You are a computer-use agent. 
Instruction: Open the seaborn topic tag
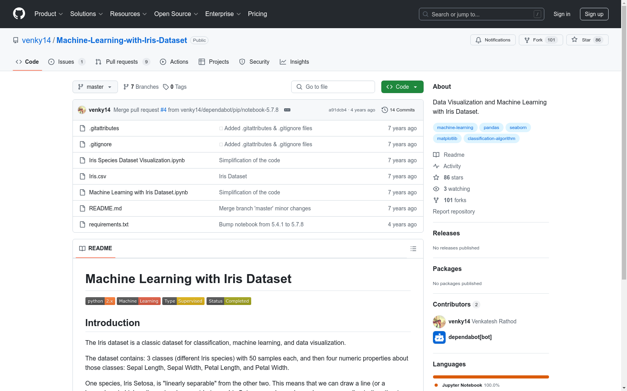click(x=518, y=127)
